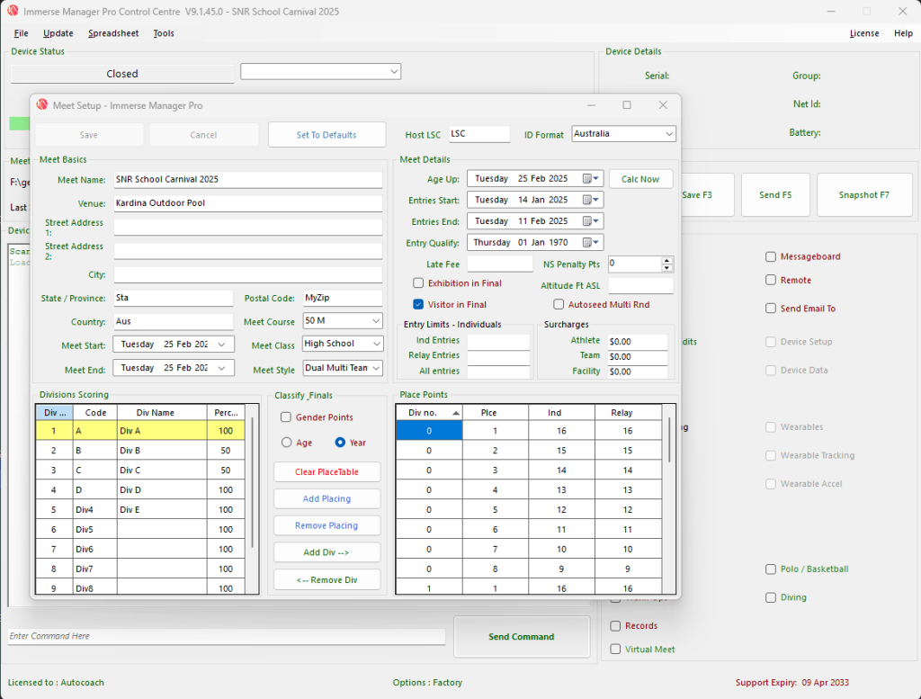Click Clear PlaceTable
The width and height of the screenshot is (921, 699).
coord(326,471)
